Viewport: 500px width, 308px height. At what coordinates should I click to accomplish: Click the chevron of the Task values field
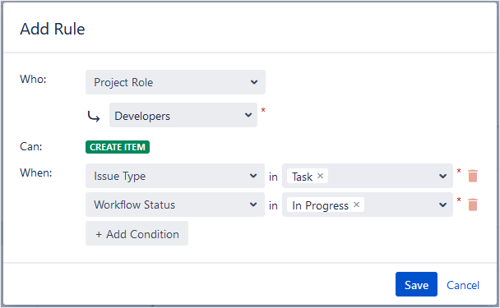pyautogui.click(x=442, y=176)
